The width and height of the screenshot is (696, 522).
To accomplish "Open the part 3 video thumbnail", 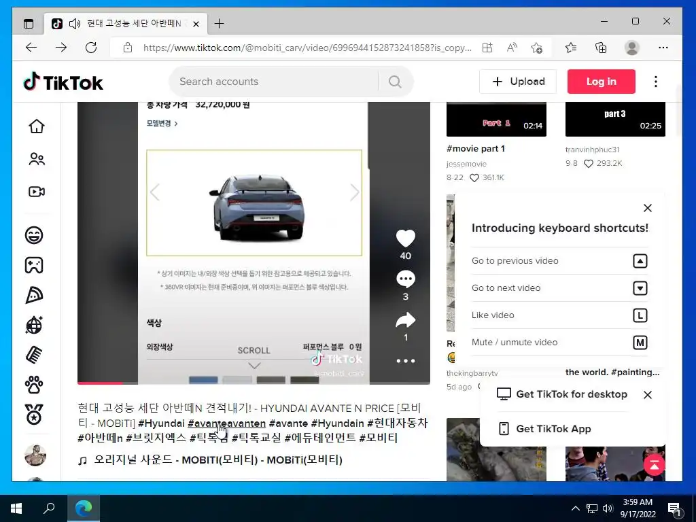I will [x=615, y=119].
